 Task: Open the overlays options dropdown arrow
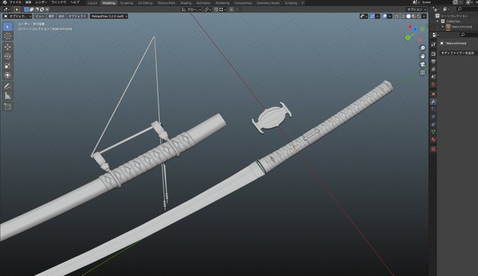(x=390, y=16)
